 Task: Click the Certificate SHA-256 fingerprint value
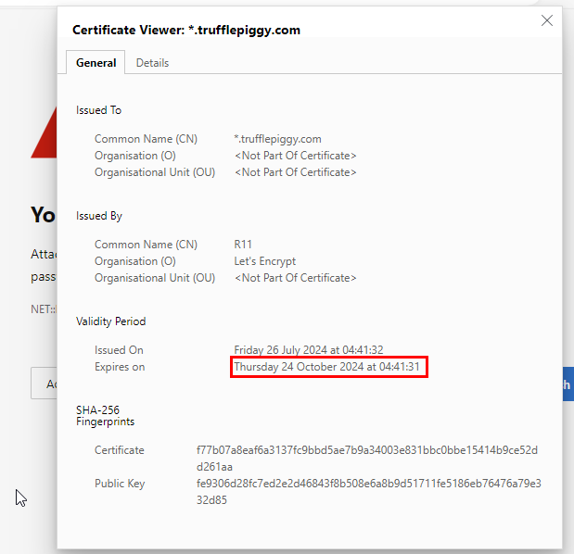(x=367, y=459)
